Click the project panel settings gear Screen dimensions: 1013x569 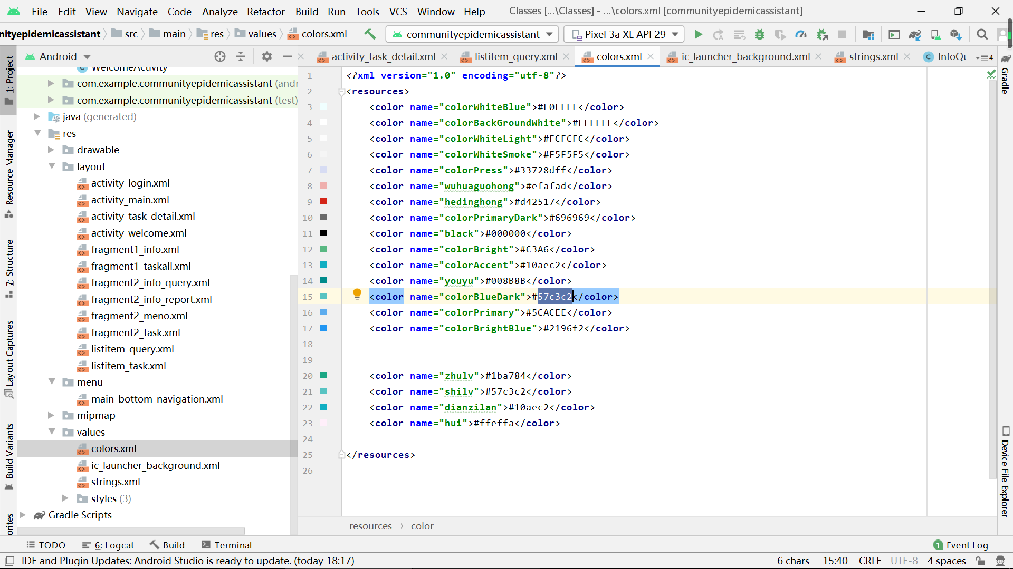pos(267,56)
